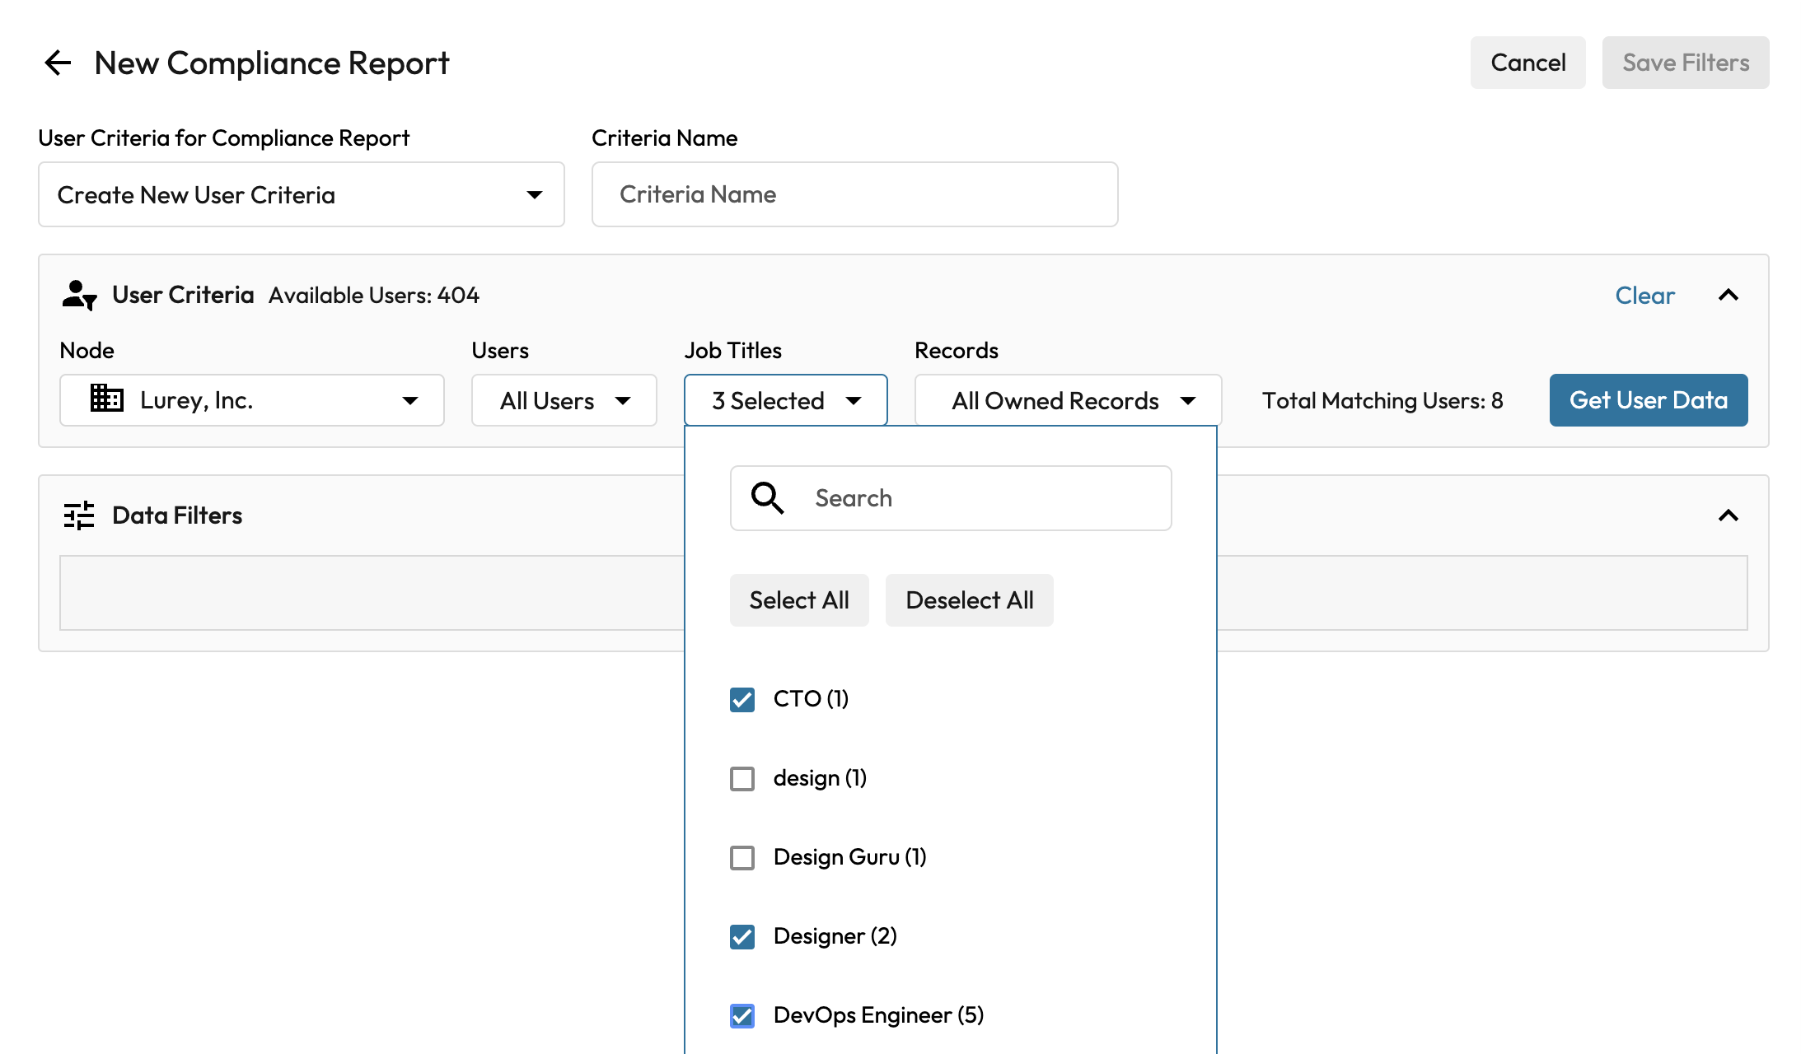The width and height of the screenshot is (1801, 1054).
Task: Collapse the Data Filters section chevron
Action: point(1728,515)
